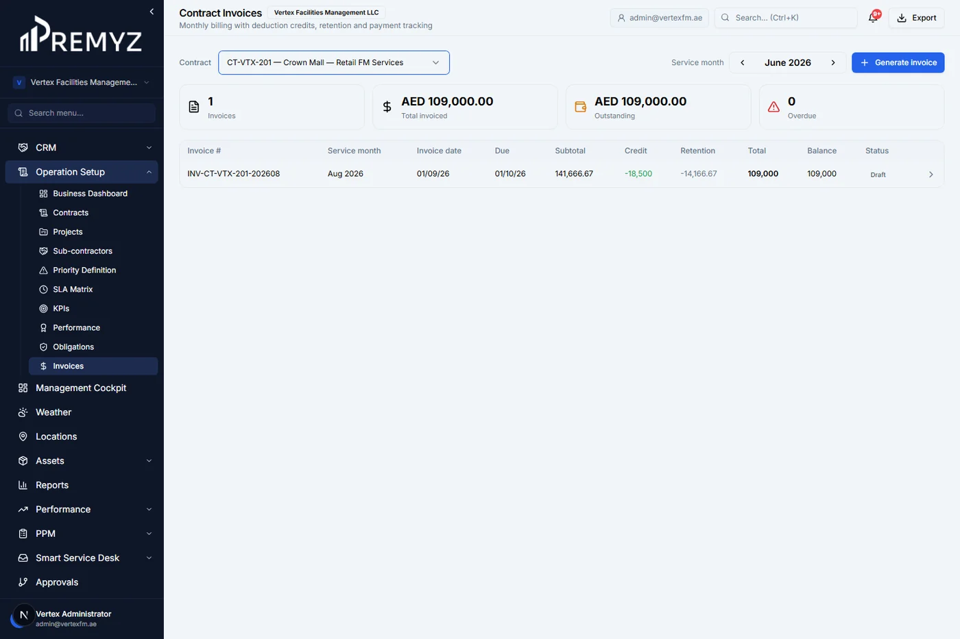Click the Invoice # column header
Screen dimensions: 960x639
coord(204,151)
